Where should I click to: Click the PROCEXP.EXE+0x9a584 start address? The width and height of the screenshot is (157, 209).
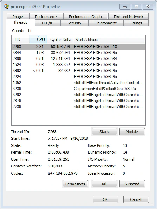(x=96, y=59)
